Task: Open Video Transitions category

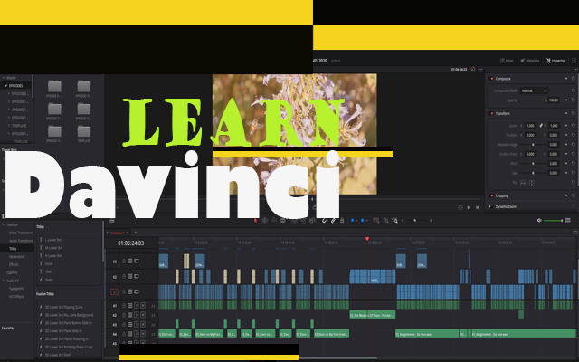Action: point(21,233)
